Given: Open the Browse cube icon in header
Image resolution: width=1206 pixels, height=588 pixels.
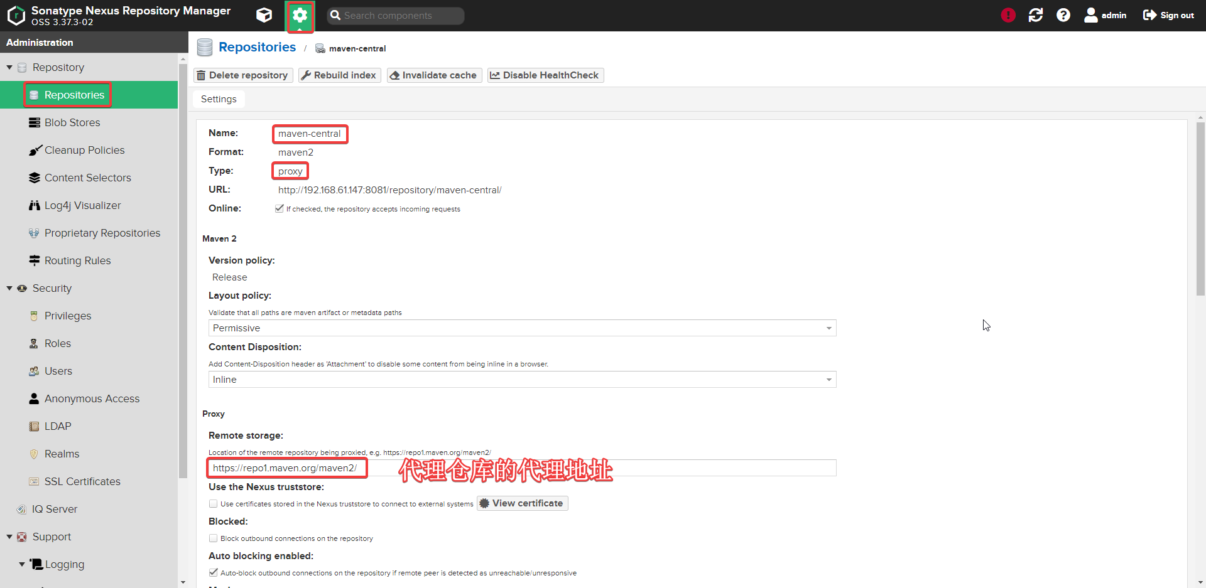Looking at the screenshot, I should pos(264,15).
